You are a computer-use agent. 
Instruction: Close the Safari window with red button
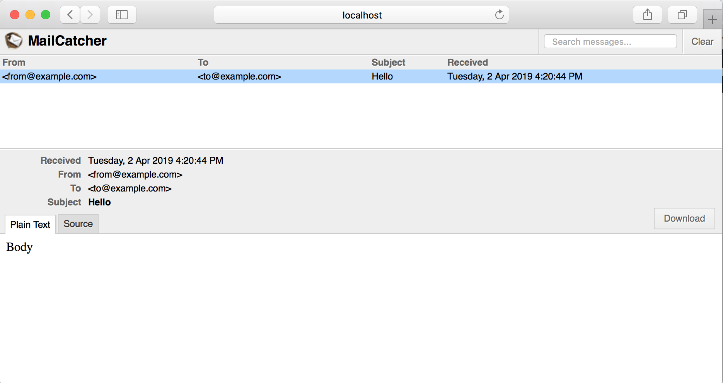[15, 15]
